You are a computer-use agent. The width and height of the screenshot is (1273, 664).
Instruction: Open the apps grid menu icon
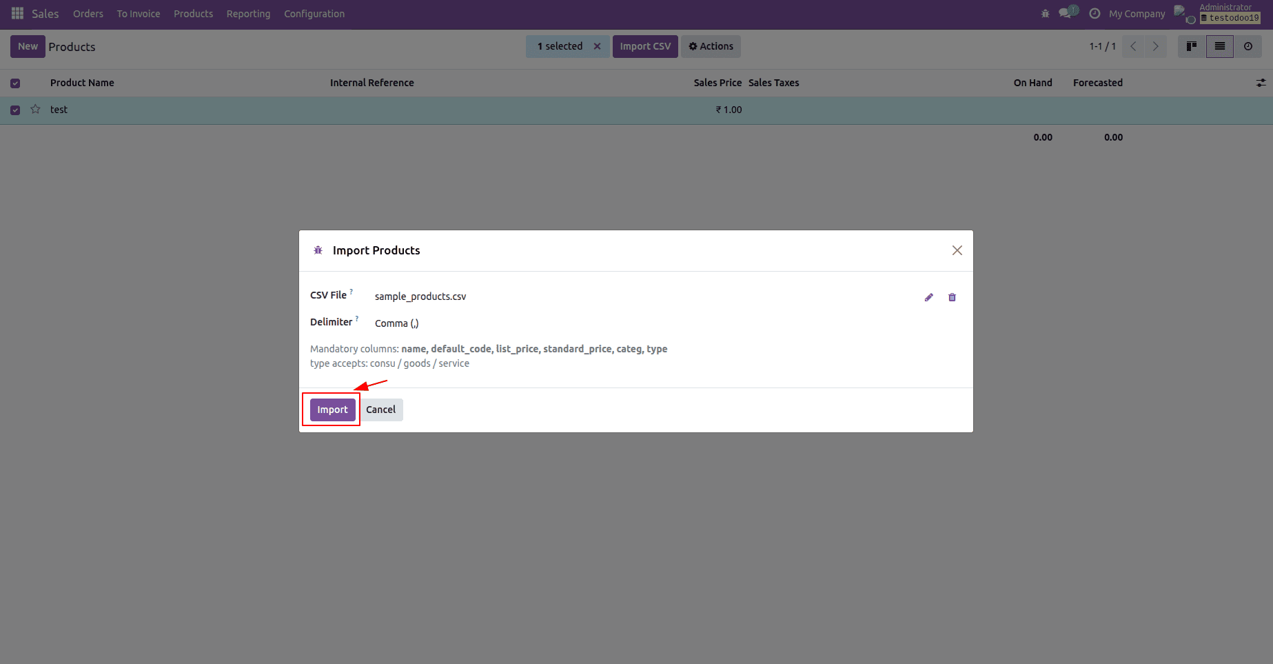coord(17,14)
